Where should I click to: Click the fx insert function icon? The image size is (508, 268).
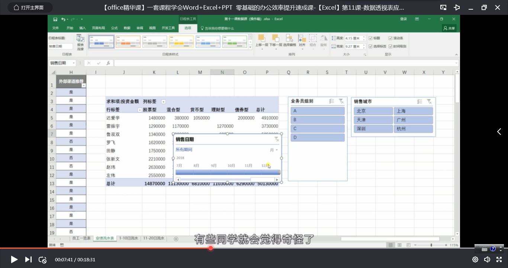point(108,63)
